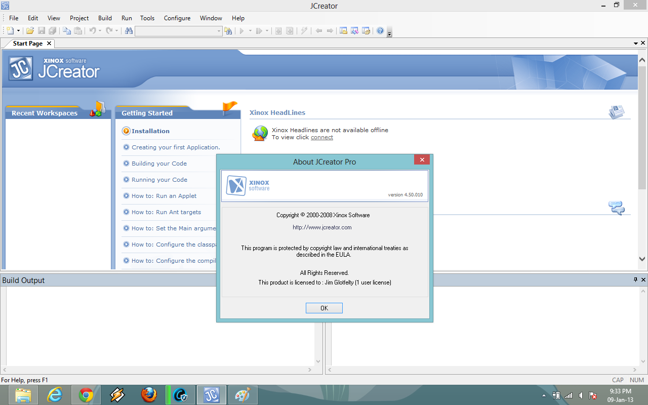Click the Back navigation arrow icon
The height and width of the screenshot is (405, 648).
point(318,31)
